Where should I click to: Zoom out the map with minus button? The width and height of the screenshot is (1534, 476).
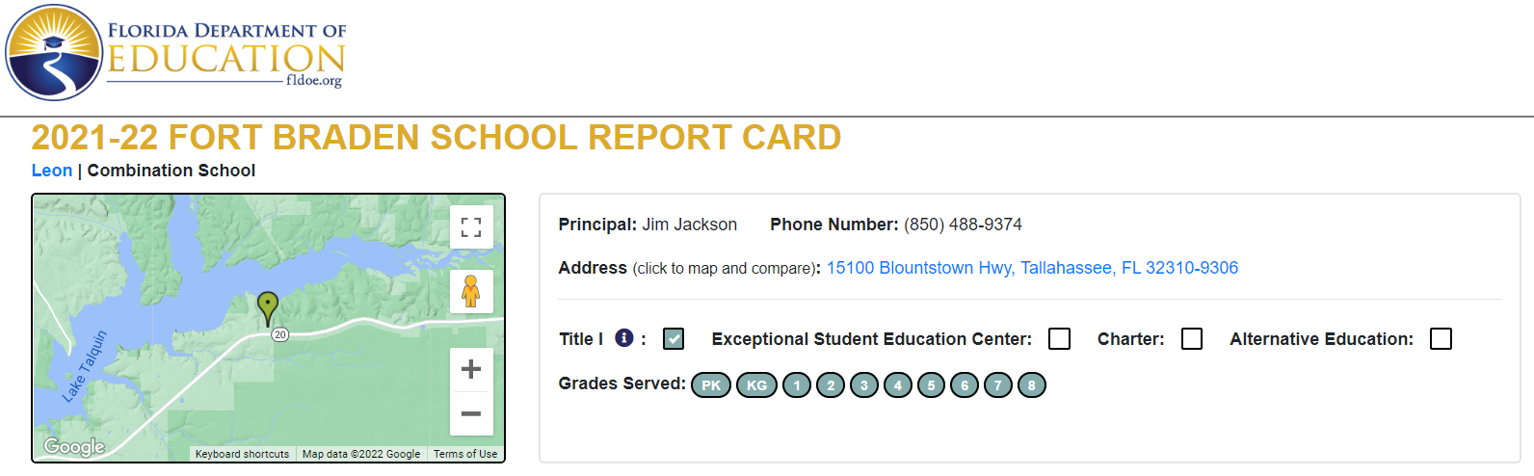471,413
